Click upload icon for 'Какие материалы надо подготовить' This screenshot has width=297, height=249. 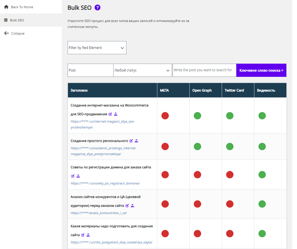click(x=88, y=235)
